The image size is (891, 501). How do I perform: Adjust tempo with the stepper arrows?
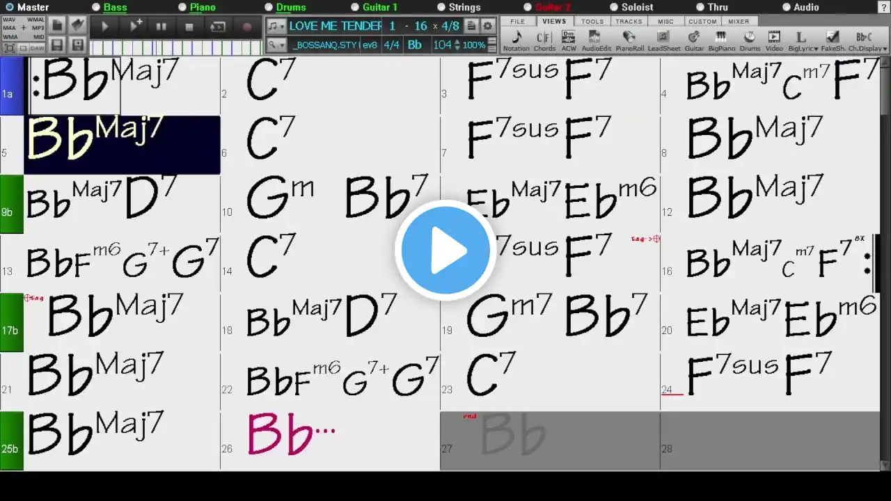[x=457, y=45]
